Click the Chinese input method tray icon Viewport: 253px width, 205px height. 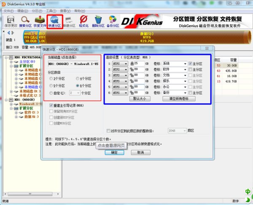248,192
